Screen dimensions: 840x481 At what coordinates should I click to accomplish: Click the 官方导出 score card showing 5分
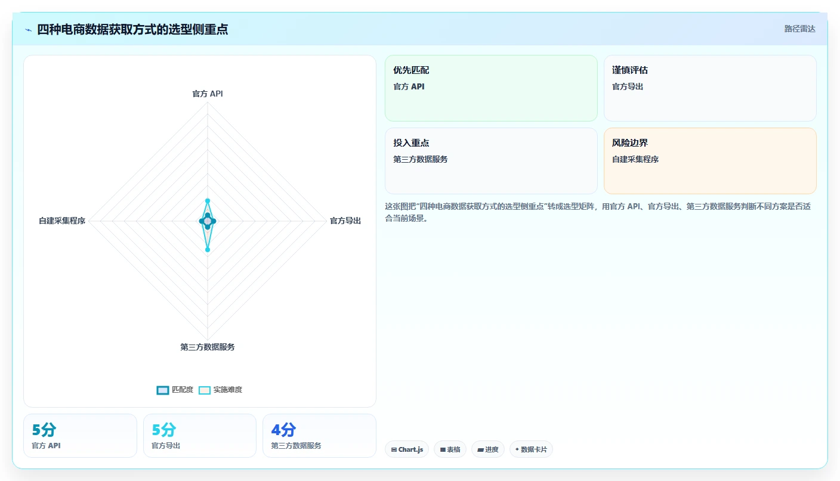[200, 436]
